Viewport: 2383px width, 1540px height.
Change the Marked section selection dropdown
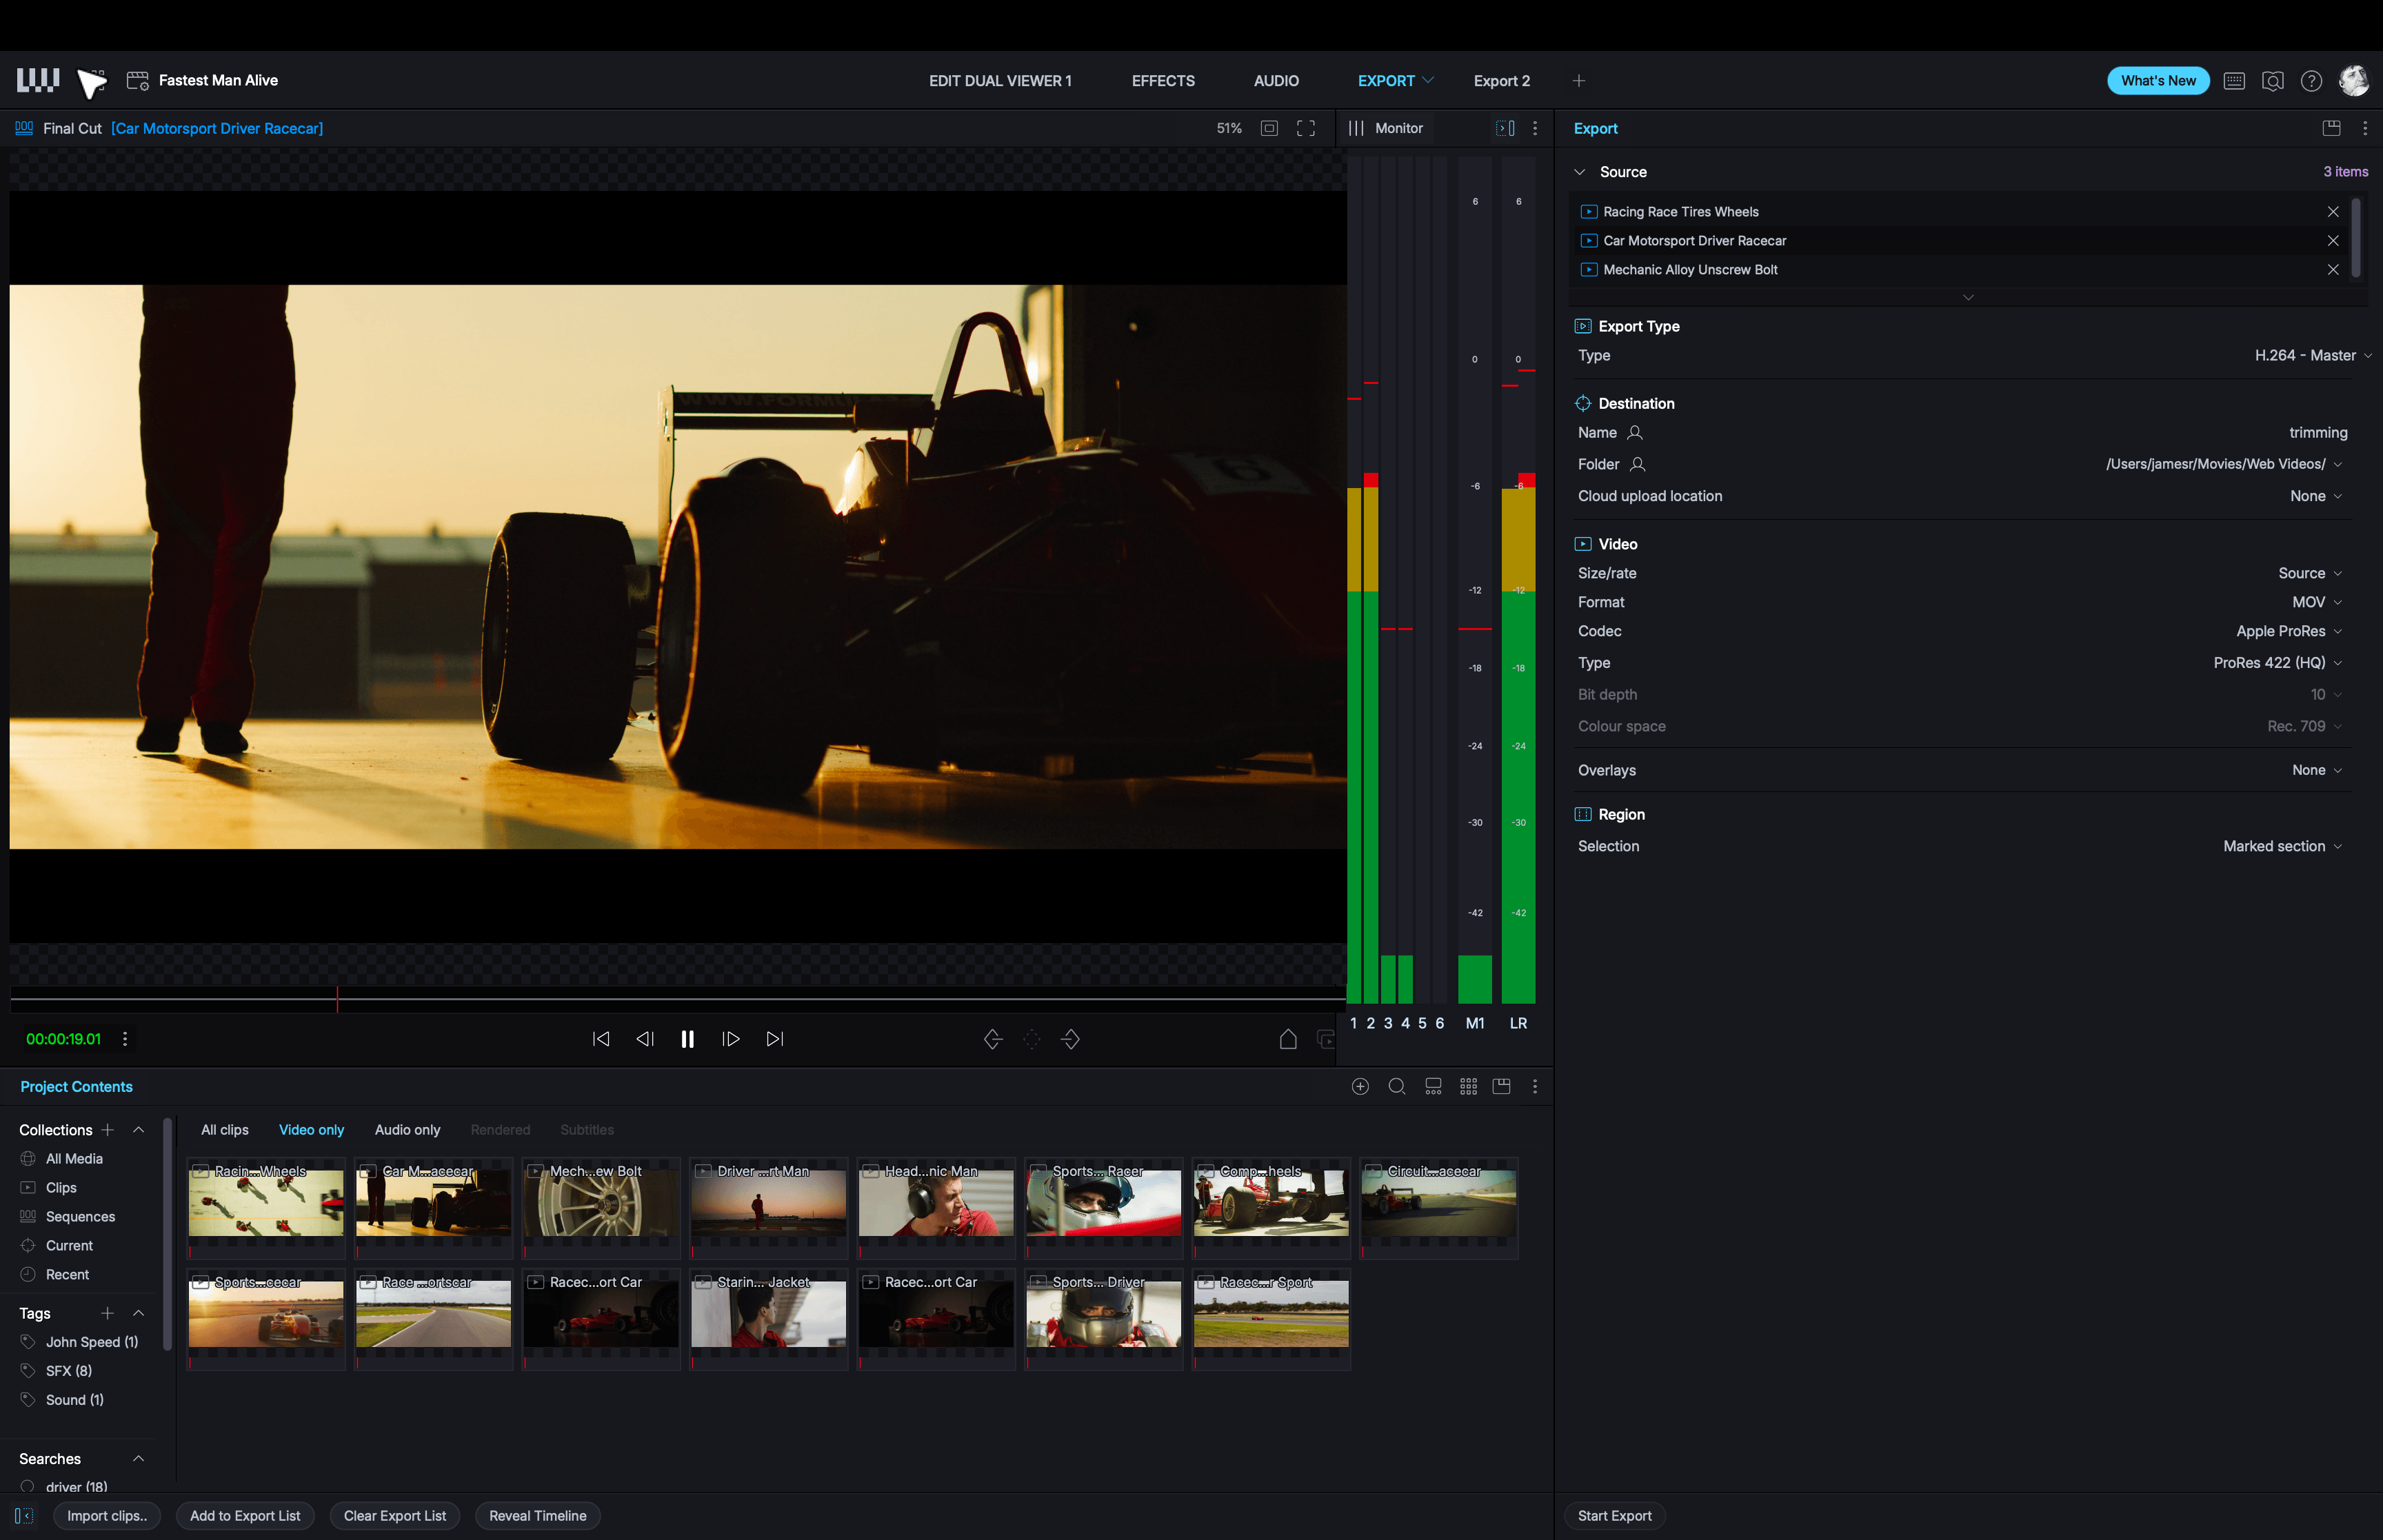[2282, 846]
